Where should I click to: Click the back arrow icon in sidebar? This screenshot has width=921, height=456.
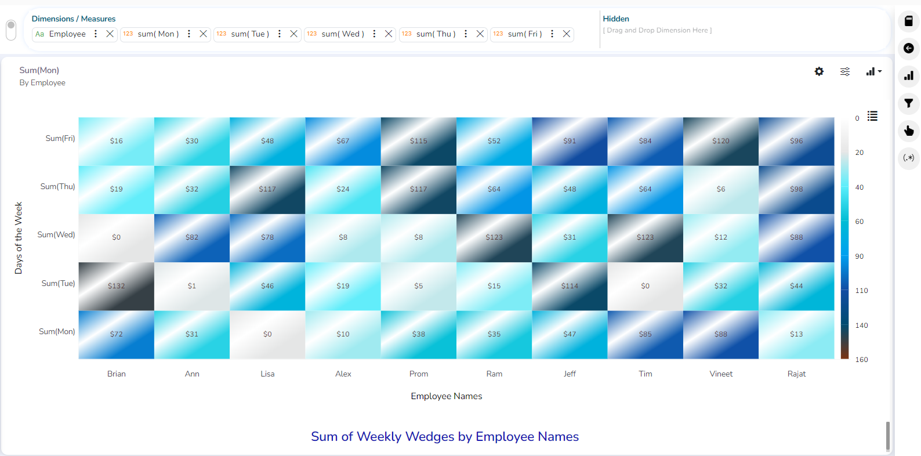point(908,48)
